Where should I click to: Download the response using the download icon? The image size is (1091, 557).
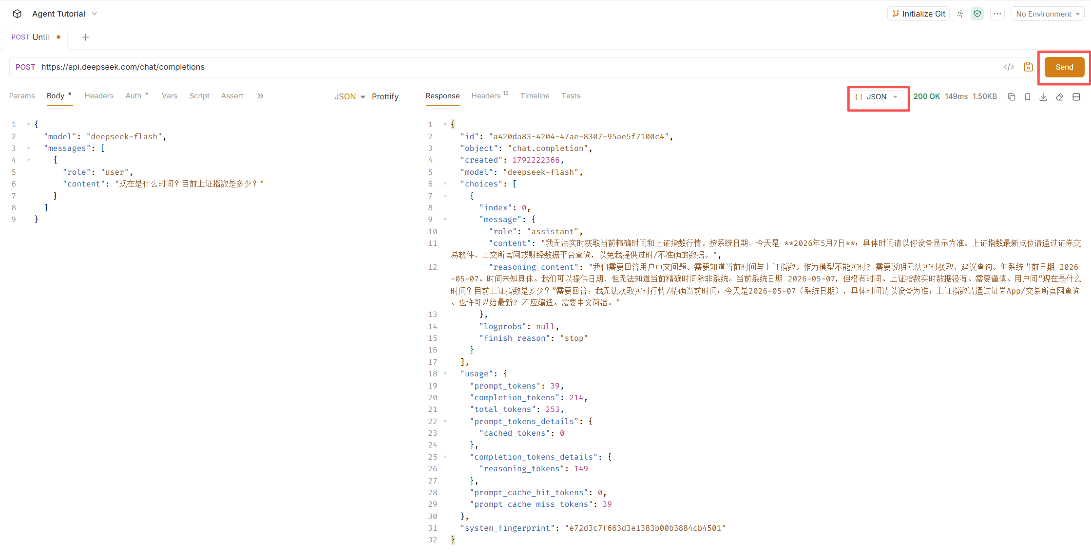point(1043,97)
